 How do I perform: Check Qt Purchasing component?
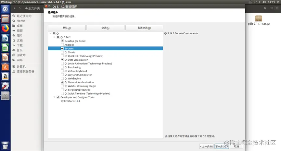(x=62, y=67)
